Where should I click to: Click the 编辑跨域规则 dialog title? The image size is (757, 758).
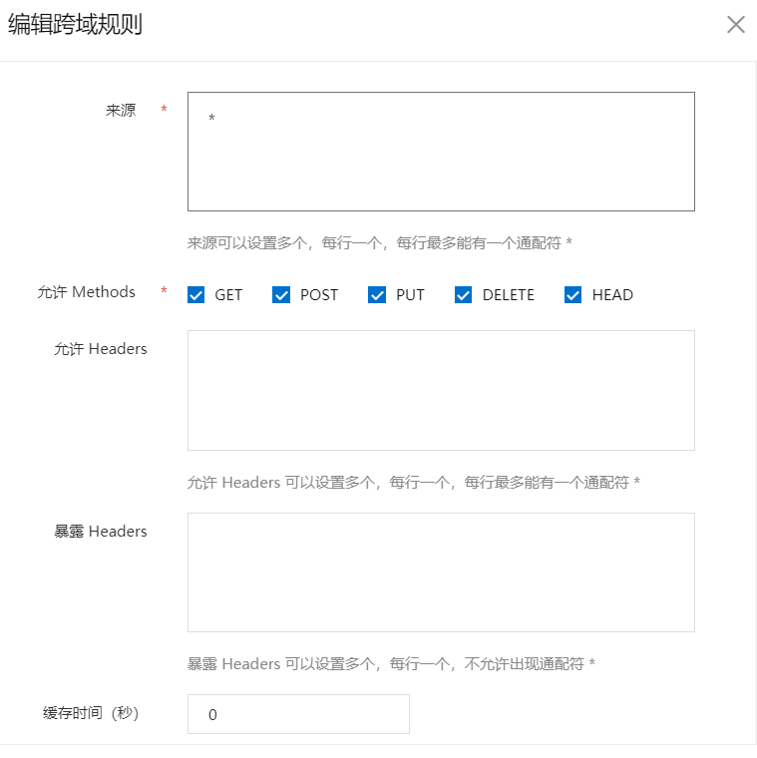click(x=75, y=24)
